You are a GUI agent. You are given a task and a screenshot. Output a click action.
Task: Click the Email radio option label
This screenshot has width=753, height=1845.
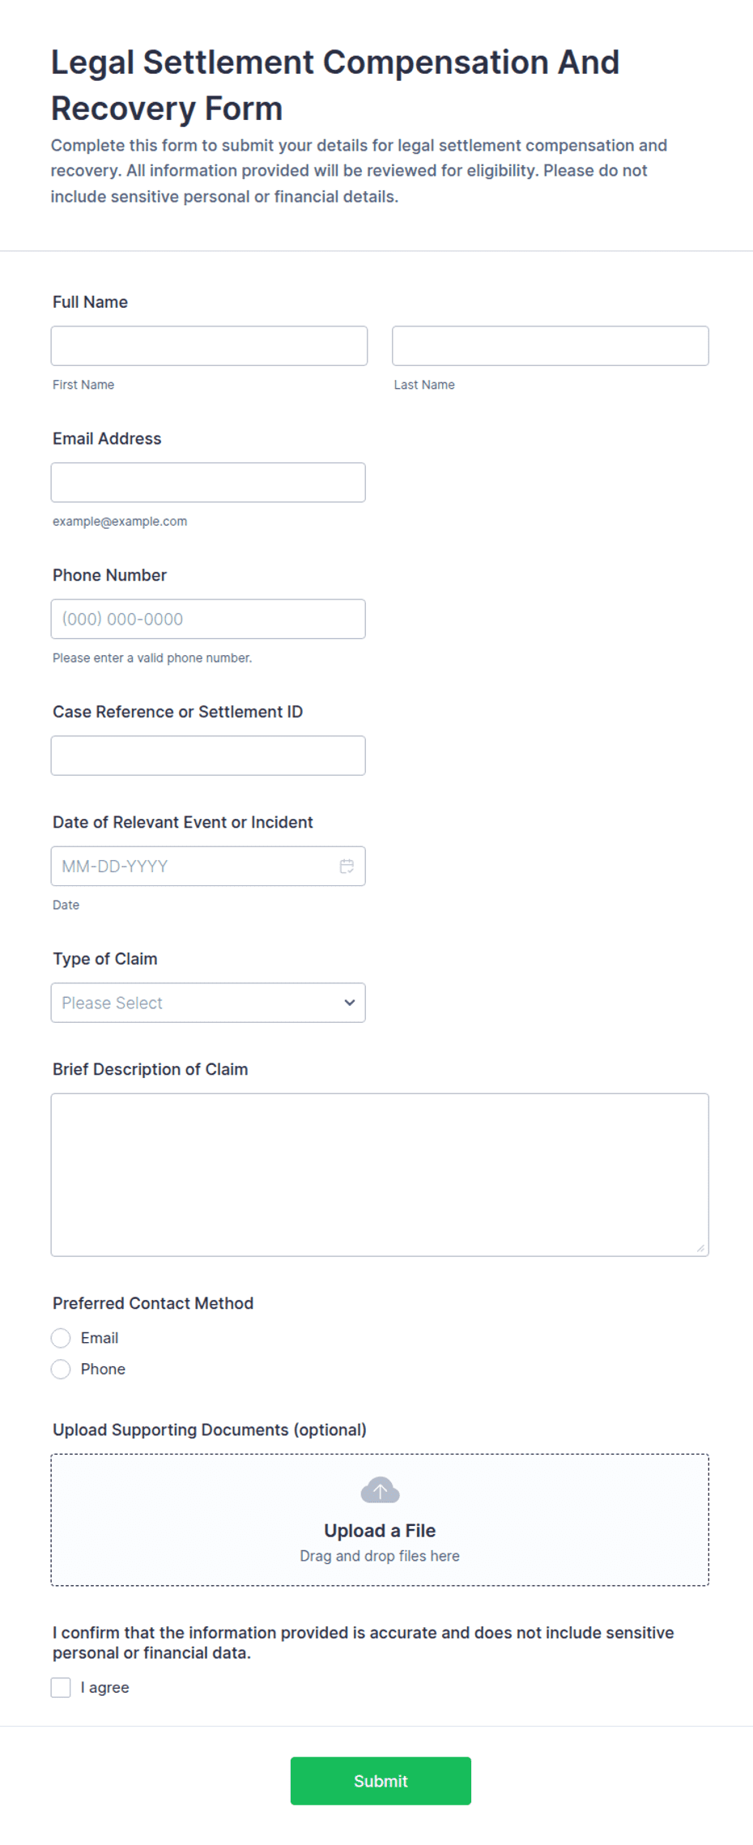[100, 1338]
